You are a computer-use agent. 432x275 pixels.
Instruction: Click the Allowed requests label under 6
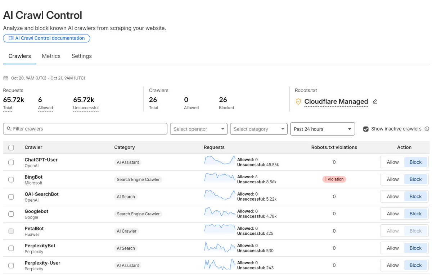(x=45, y=108)
